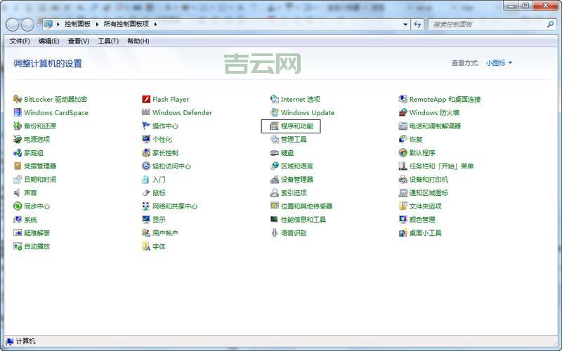
Task: Click the 操作中心 flag icon
Action: click(x=146, y=126)
